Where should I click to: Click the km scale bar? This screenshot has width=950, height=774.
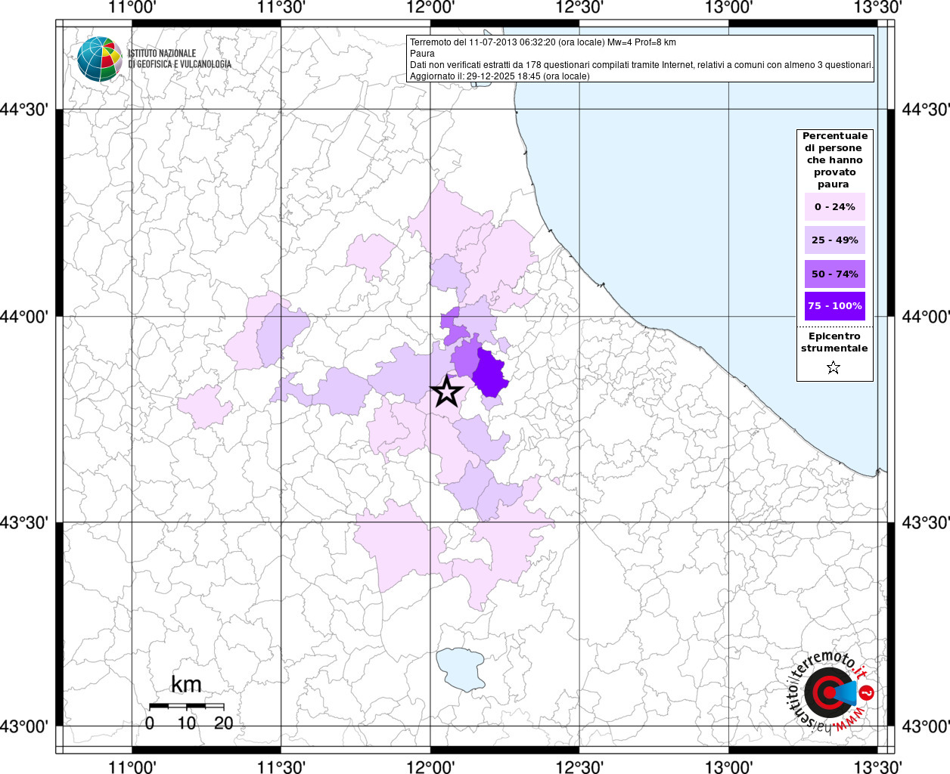pyautogui.click(x=186, y=706)
